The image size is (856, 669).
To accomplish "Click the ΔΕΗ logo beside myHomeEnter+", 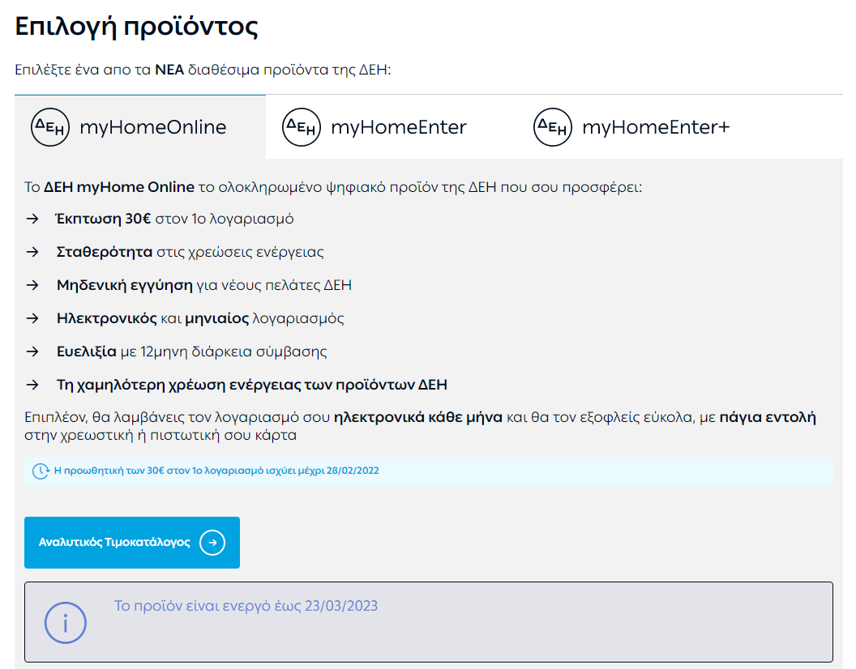I will click(x=553, y=127).
